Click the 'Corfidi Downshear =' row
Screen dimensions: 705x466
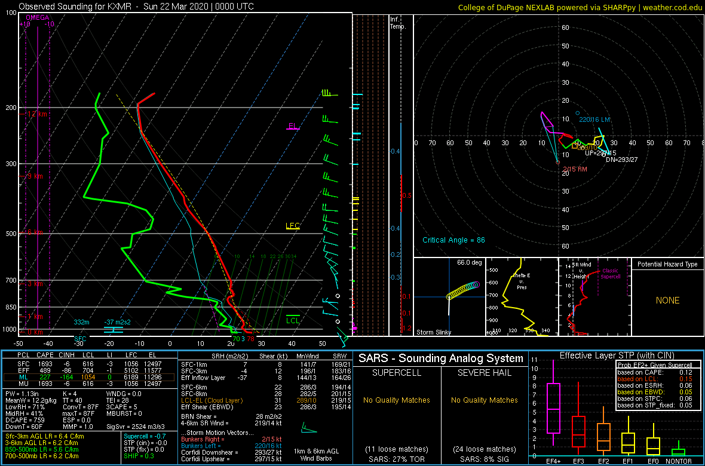click(x=232, y=452)
